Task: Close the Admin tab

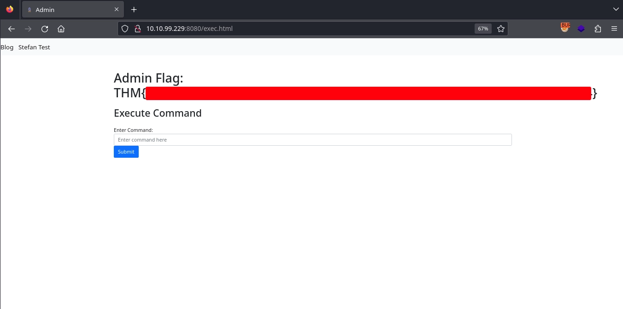Action: point(117,10)
